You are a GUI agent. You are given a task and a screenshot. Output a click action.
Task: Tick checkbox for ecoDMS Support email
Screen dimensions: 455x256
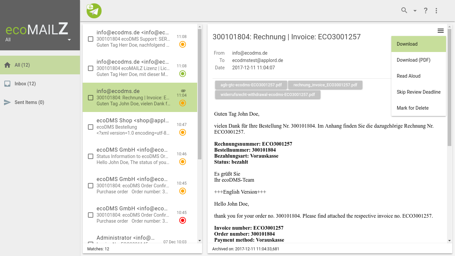click(91, 39)
